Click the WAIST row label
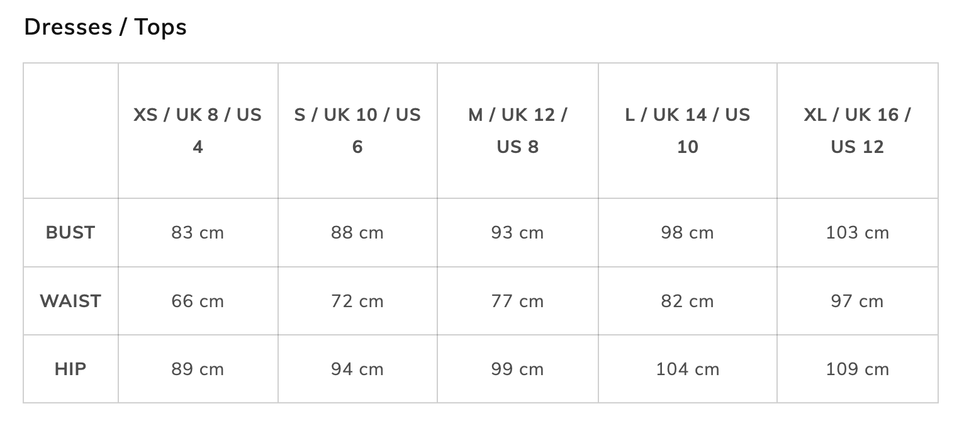 pos(70,301)
